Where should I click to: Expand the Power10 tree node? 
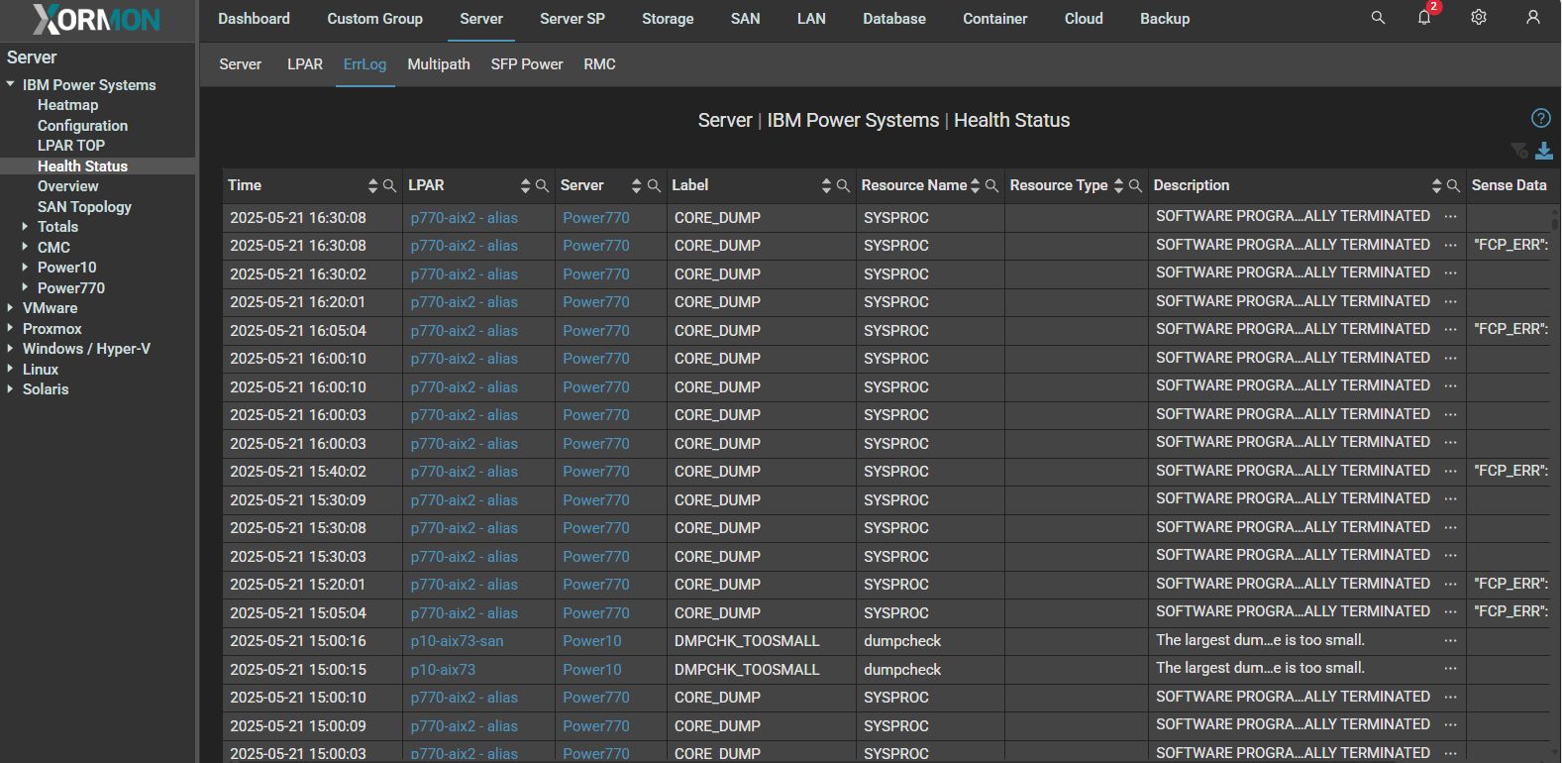click(x=25, y=268)
